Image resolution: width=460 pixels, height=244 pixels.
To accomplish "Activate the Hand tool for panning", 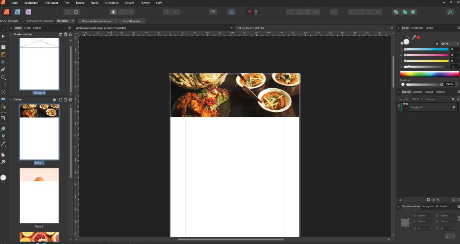I will pos(3,154).
